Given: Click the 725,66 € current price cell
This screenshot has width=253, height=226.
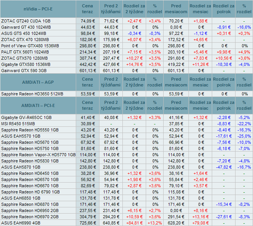Looking at the screenshot, I should (x=88, y=224).
